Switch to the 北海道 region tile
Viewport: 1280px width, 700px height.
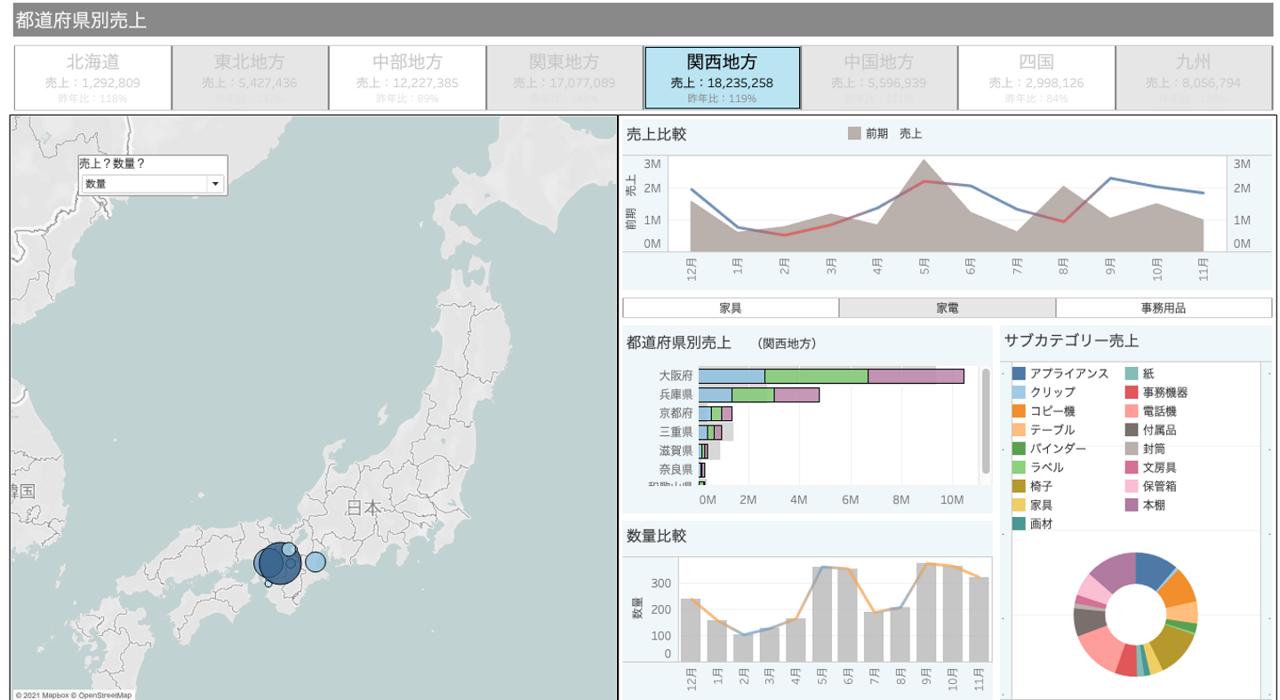(92, 77)
